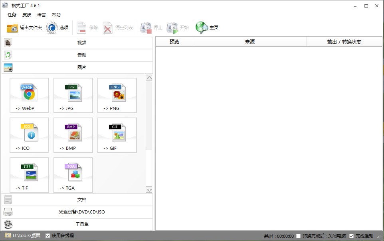Open the 输出文件夹 output folder
The width and height of the screenshot is (384, 241).
[x=24, y=27]
